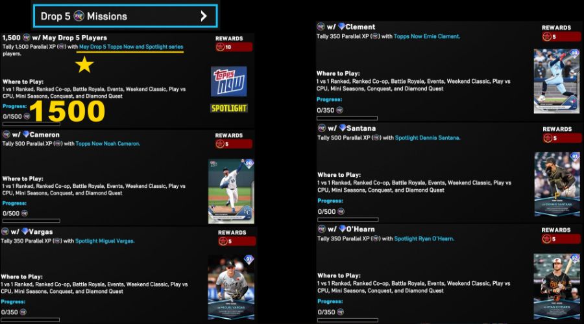Click the diamond icon next to Clement
Viewport: 584px width, 324px height.
click(341, 27)
